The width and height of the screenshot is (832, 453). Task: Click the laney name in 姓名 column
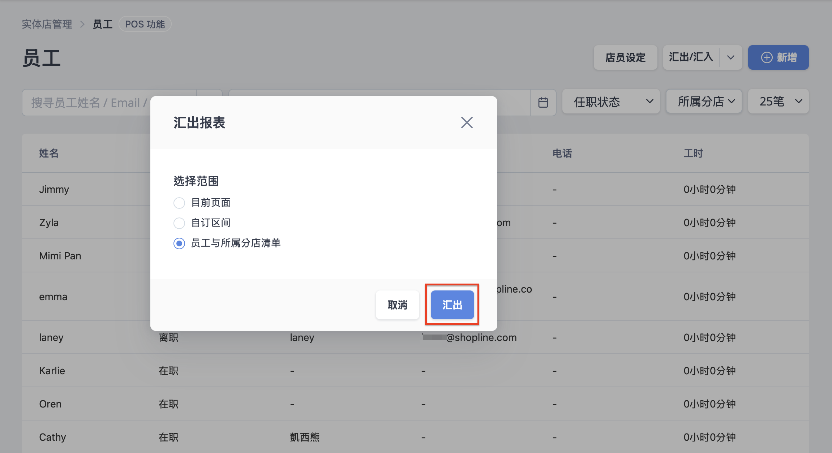click(x=51, y=337)
